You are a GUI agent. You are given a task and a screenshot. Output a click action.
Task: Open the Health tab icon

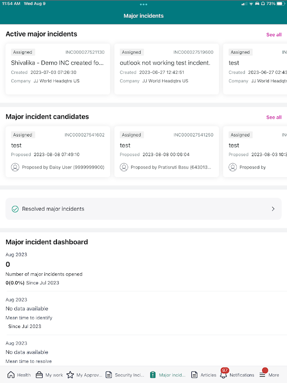11,375
